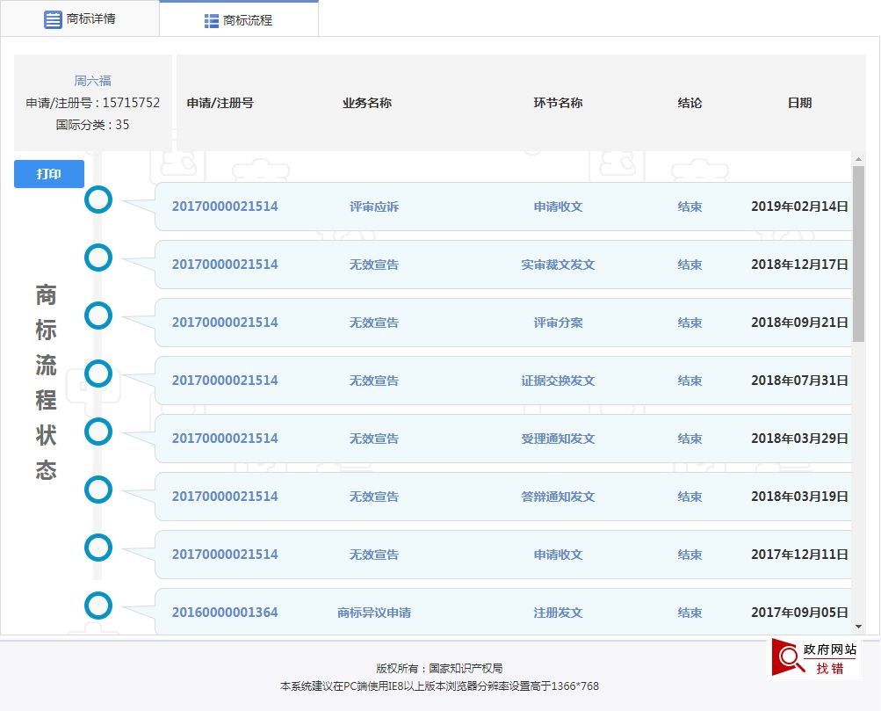This screenshot has width=881, height=711.
Task: Click the timeline circle for 2017年12月11日
Action: [x=98, y=548]
